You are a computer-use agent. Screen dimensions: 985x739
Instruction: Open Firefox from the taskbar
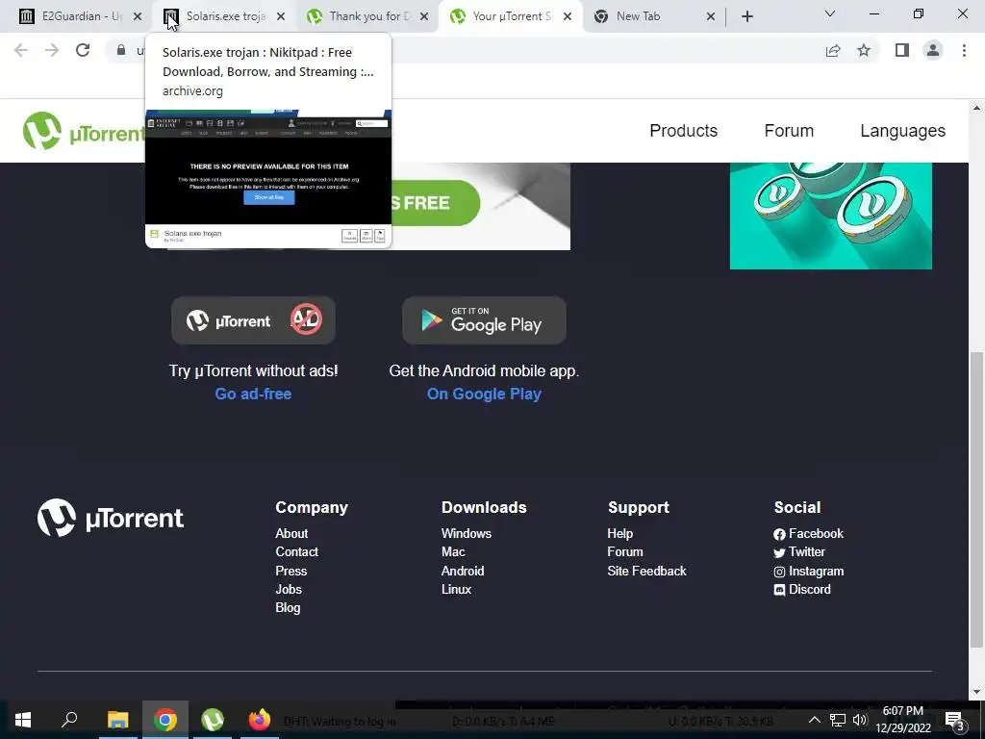click(259, 720)
